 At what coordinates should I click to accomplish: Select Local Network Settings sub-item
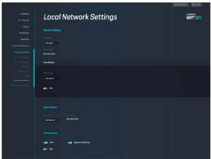point(21,80)
